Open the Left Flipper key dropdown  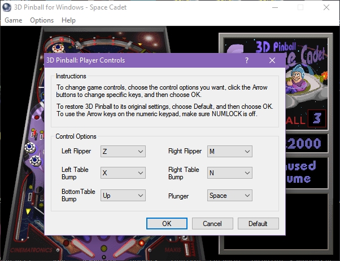123,151
